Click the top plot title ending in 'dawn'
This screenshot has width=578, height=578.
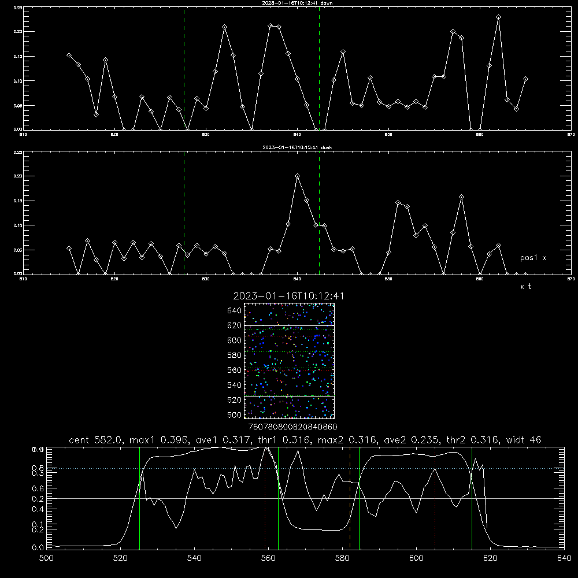pos(297,3)
